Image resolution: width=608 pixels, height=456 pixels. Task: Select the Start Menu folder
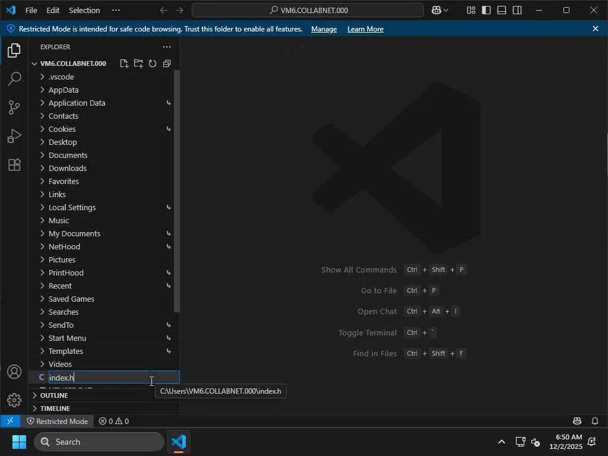(x=101, y=338)
